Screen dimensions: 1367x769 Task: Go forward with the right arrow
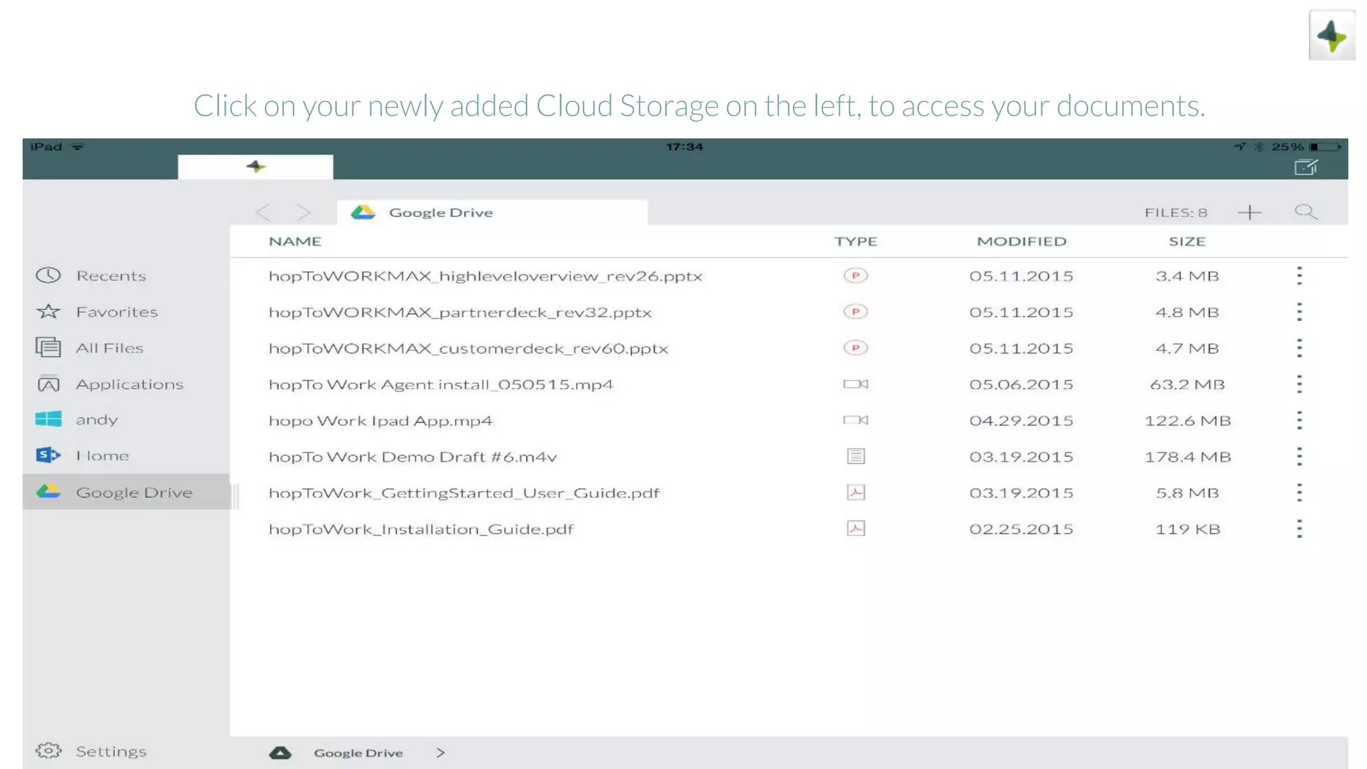tap(303, 212)
